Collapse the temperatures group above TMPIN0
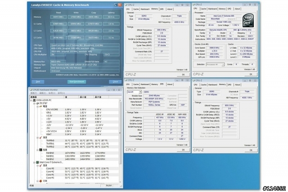 tap(37, 138)
